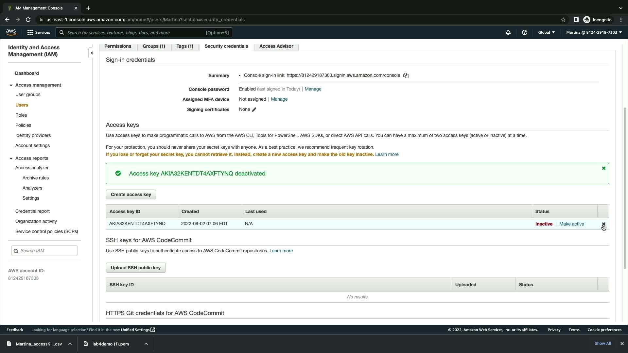Open the Global region dropdown
Viewport: 628px width, 353px height.
(x=546, y=32)
